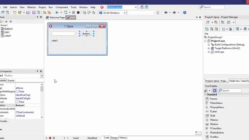Click the Run Without Debugging icon
The image size is (249, 140).
[x=66, y=12]
